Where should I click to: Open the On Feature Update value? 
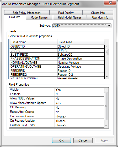79,121
